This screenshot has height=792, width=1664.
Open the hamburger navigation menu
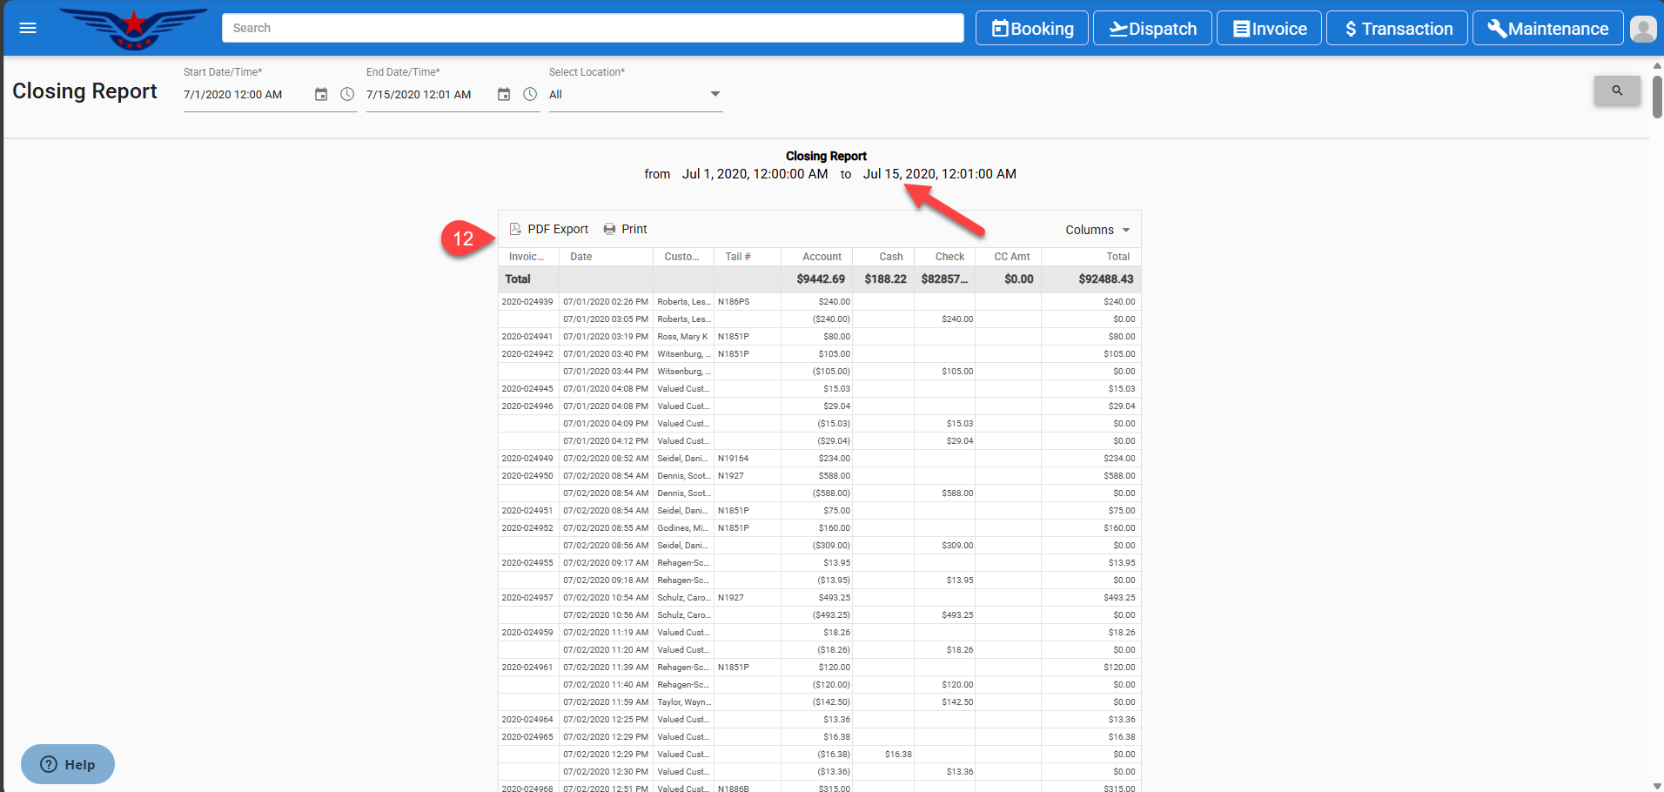28,28
